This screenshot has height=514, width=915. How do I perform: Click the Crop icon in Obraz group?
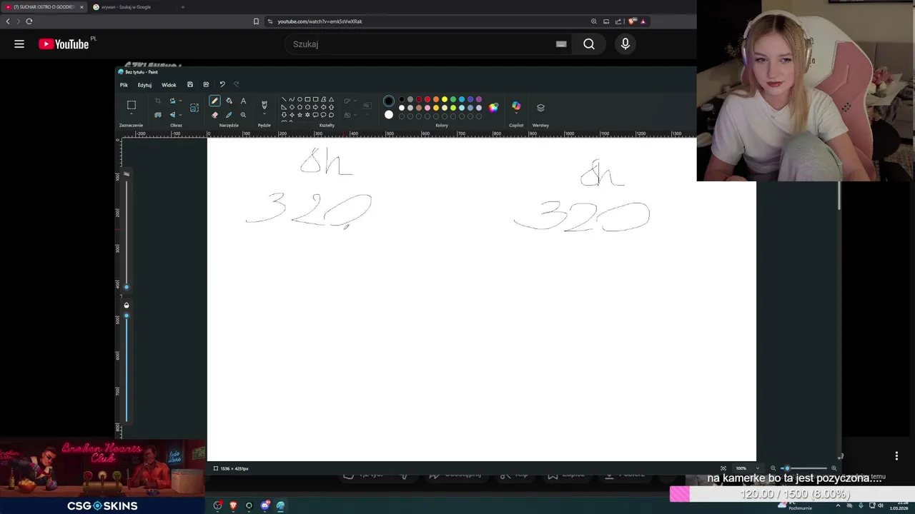158,101
